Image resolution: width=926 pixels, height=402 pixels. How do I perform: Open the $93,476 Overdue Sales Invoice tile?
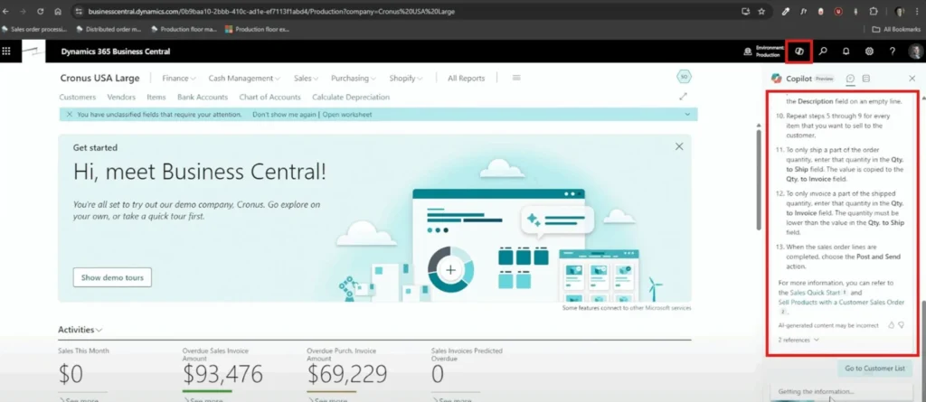(222, 374)
